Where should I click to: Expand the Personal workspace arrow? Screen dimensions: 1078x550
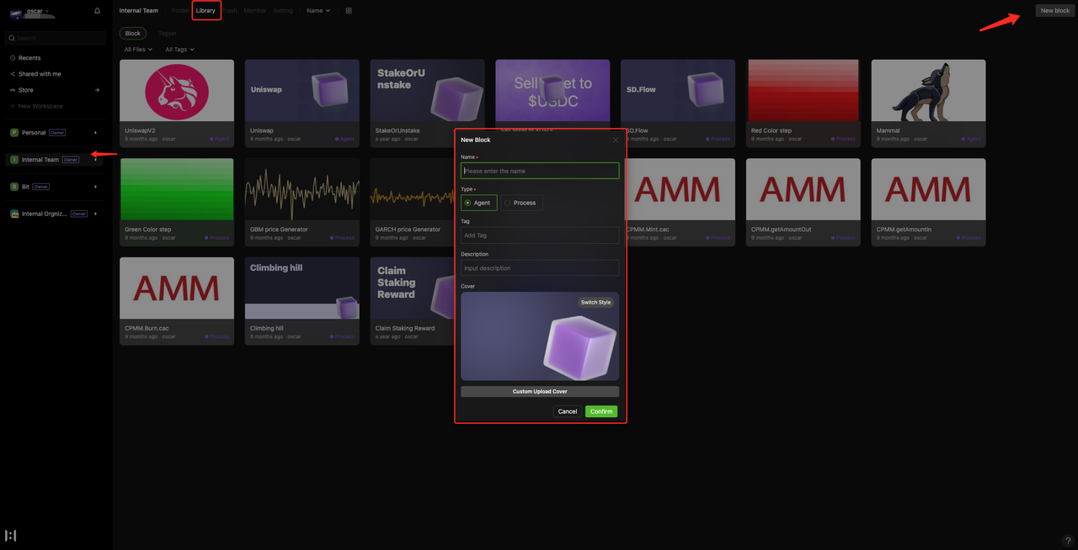95,133
